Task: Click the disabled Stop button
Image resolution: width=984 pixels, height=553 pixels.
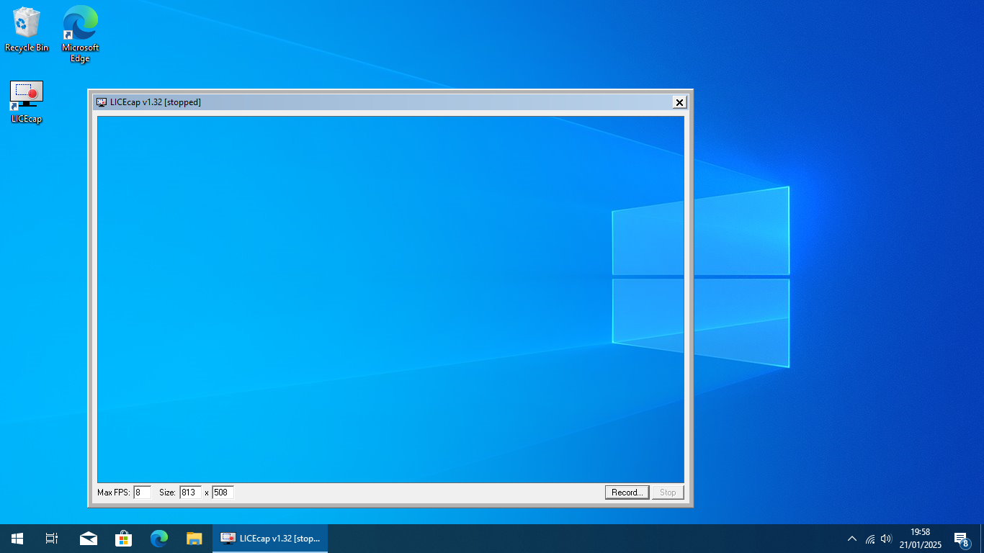Action: 668,493
